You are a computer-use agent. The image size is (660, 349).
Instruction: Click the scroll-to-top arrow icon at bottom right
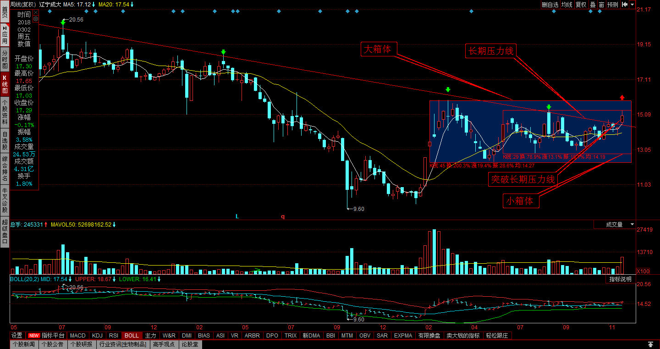coord(650,344)
